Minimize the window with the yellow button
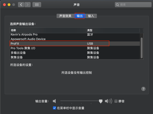The image size is (153, 114). click(x=9, y=5)
